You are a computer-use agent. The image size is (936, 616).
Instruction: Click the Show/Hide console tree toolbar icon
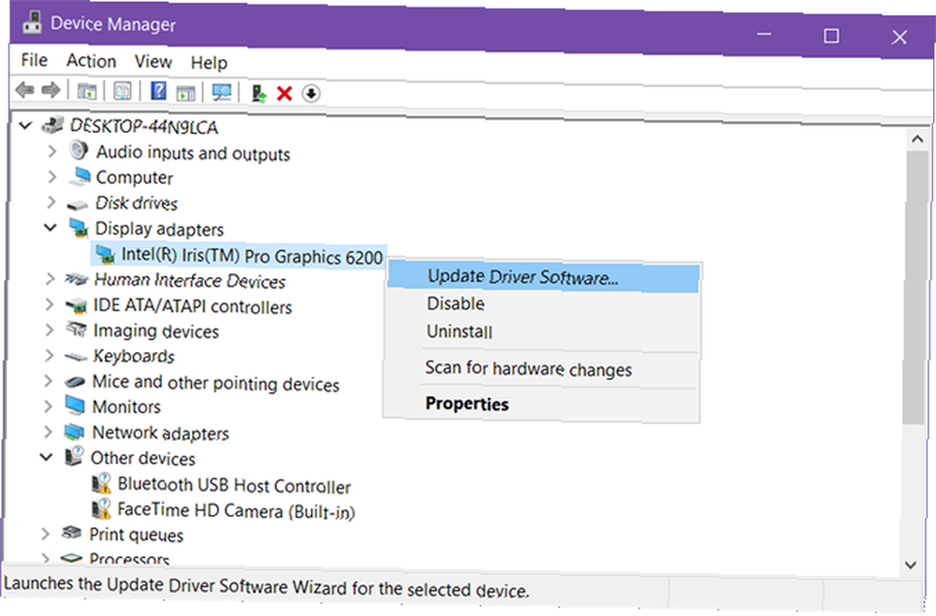click(87, 92)
